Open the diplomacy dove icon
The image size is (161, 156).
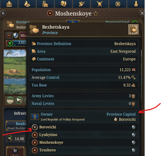click(x=82, y=4)
